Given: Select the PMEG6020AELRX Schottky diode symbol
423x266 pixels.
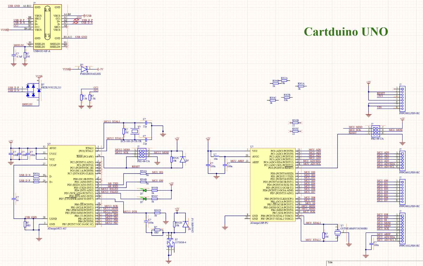Looking at the screenshot, I should point(84,69).
